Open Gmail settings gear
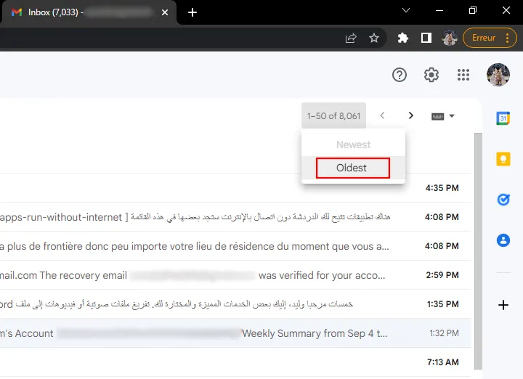Screen dimensions: 523x379 click(x=431, y=75)
